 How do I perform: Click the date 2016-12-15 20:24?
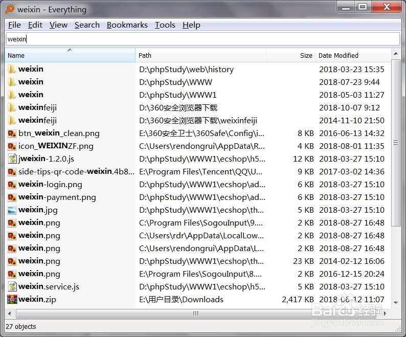(352, 274)
